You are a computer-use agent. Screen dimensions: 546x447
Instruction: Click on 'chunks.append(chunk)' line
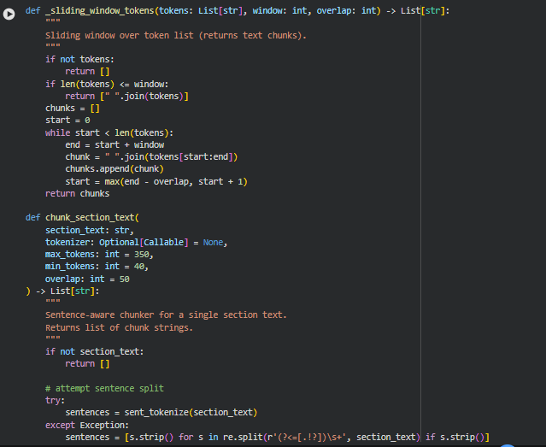[x=116, y=169]
